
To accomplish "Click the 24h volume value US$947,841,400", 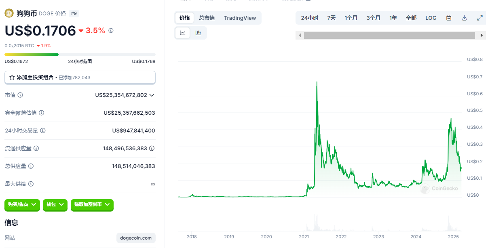I will [x=134, y=130].
